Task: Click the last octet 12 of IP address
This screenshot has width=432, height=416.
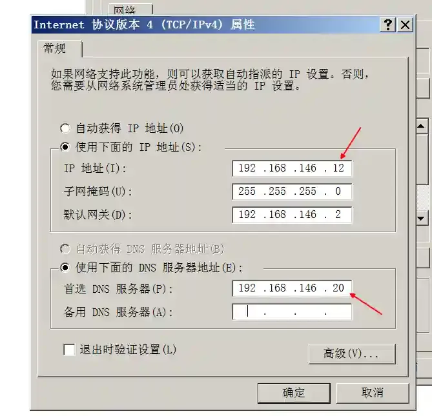Action: 338,168
